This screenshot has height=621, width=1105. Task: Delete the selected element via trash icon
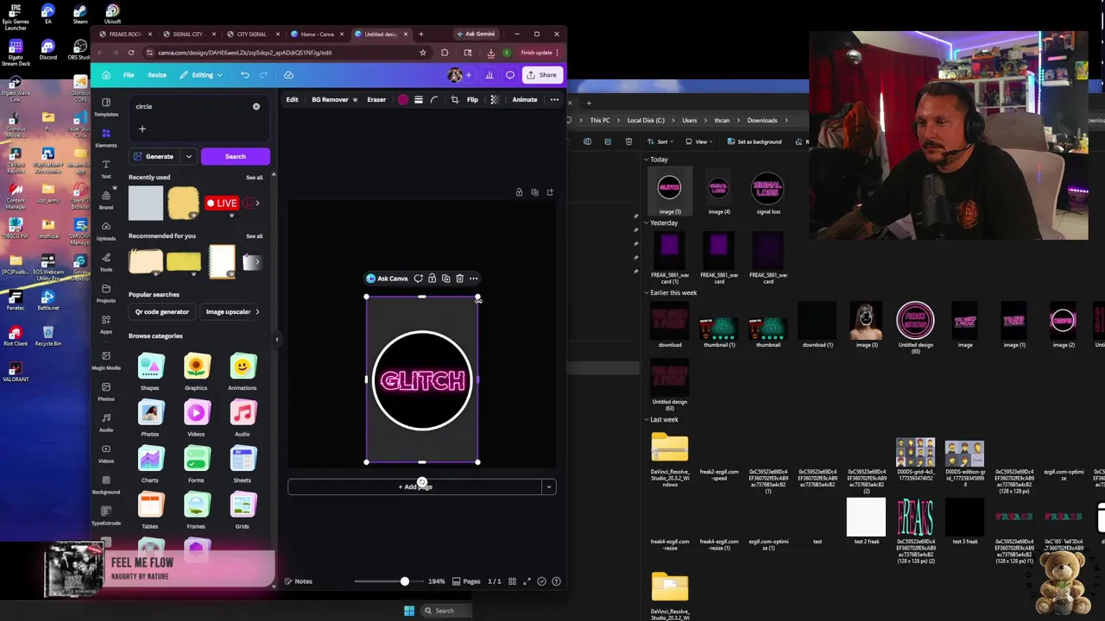(459, 279)
